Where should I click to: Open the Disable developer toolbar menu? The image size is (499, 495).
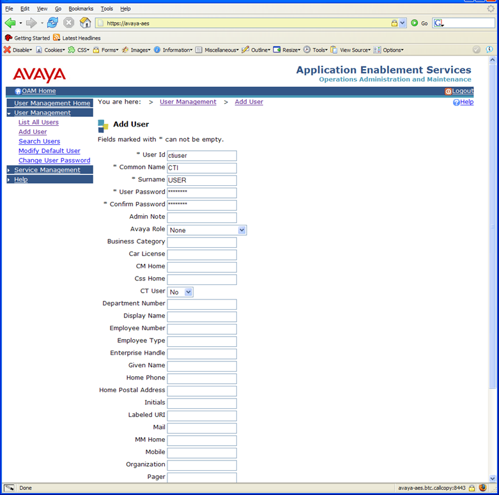pyautogui.click(x=18, y=50)
